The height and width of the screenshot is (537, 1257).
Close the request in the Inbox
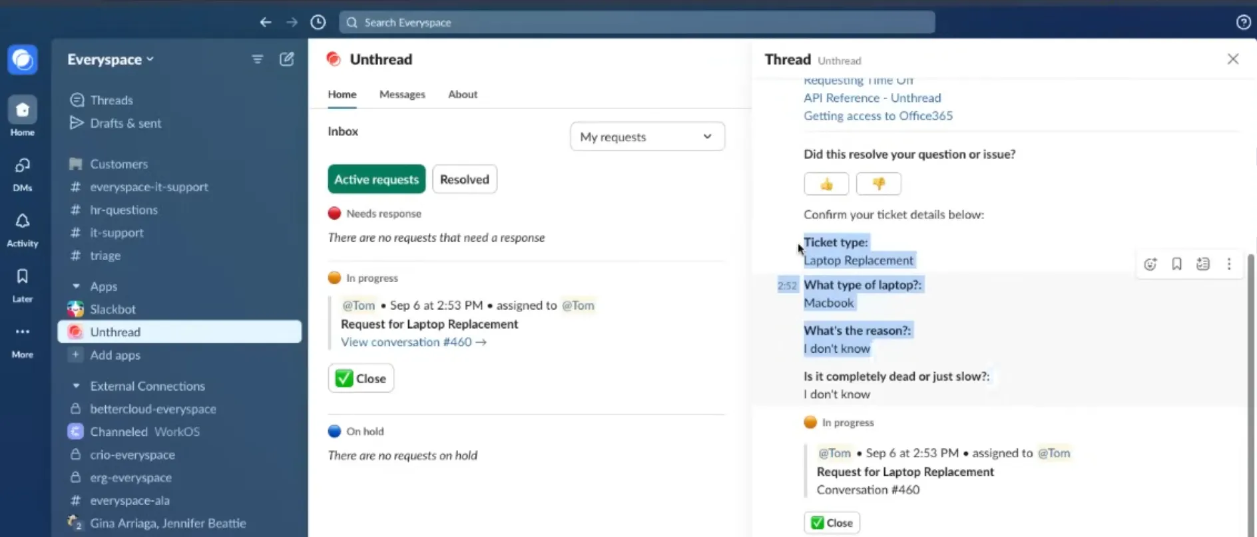click(361, 379)
